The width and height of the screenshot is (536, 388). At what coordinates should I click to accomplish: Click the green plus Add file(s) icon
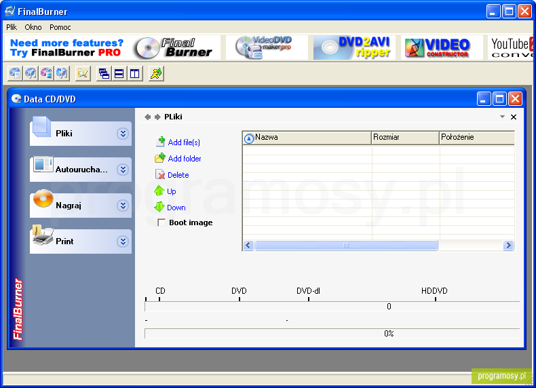[160, 141]
